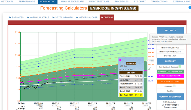Click the ESTIMATES chart icon
Image resolution: width=191 pixels, height=110 pixels.
(x=10, y=17)
